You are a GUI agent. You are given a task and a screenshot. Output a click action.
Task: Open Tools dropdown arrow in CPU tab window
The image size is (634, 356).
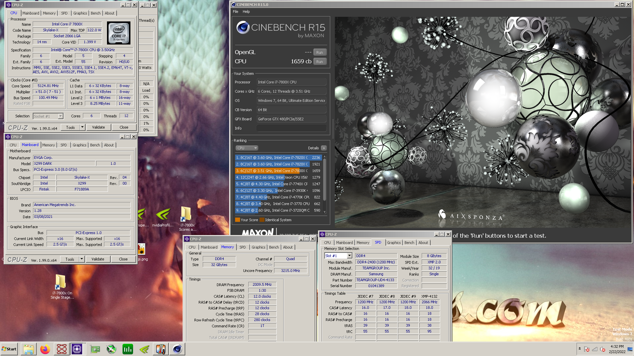82,127
